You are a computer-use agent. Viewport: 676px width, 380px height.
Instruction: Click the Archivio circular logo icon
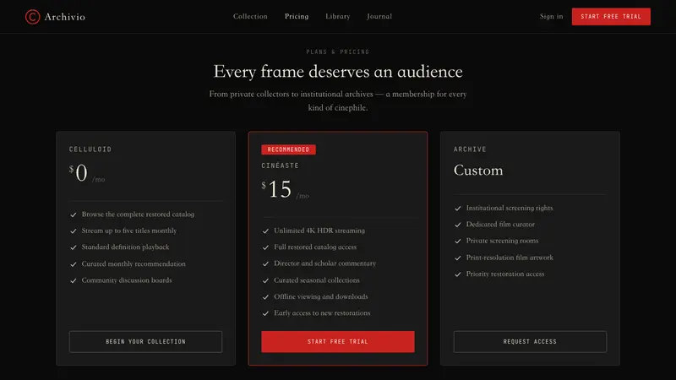click(x=32, y=17)
